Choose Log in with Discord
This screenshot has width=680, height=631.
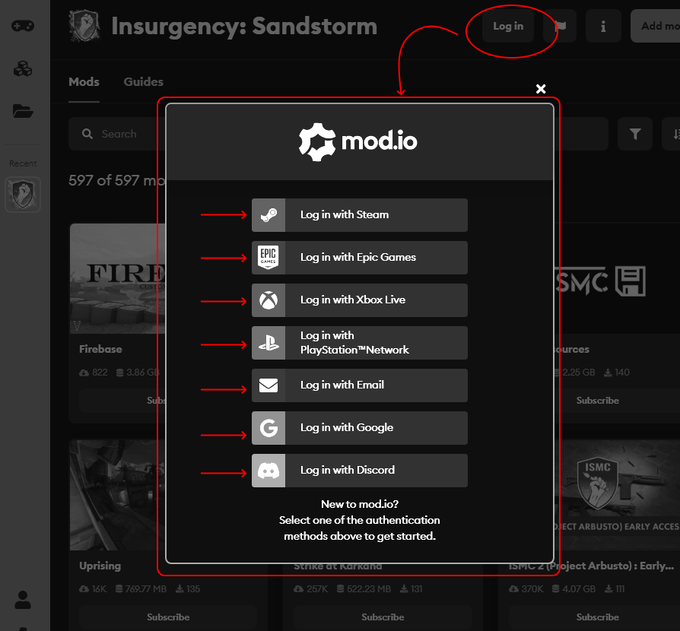coord(360,471)
